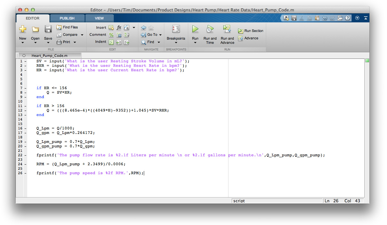Switch to the EDITOR tab

coord(33,18)
